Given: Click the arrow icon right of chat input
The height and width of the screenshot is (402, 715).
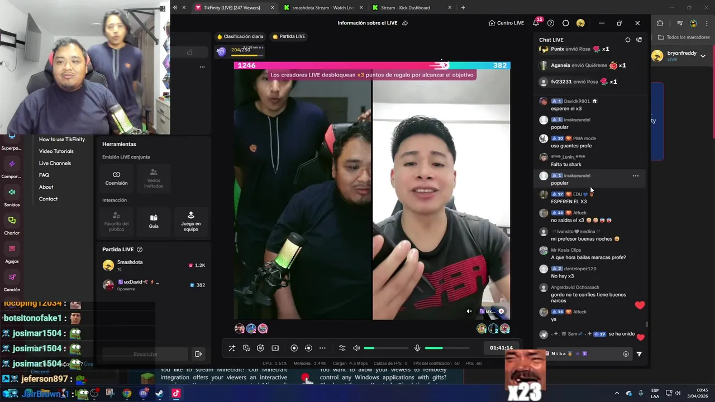Looking at the screenshot, I should (639, 354).
